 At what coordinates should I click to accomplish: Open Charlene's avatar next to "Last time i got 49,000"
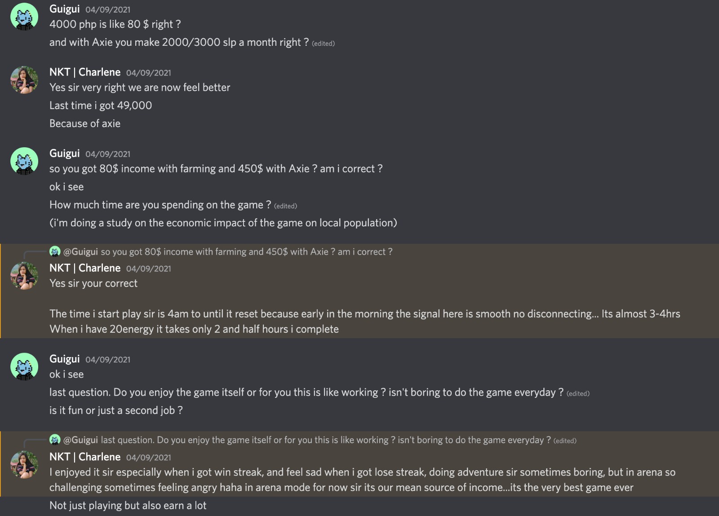click(x=24, y=80)
